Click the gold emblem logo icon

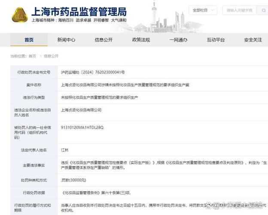19,15
